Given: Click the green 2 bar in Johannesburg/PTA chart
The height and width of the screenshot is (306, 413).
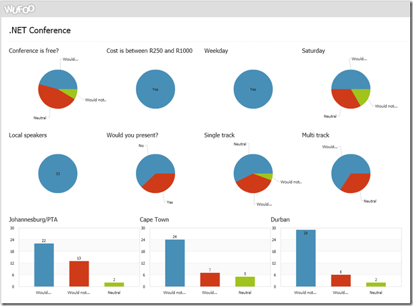Looking at the screenshot, I should 114,284.
